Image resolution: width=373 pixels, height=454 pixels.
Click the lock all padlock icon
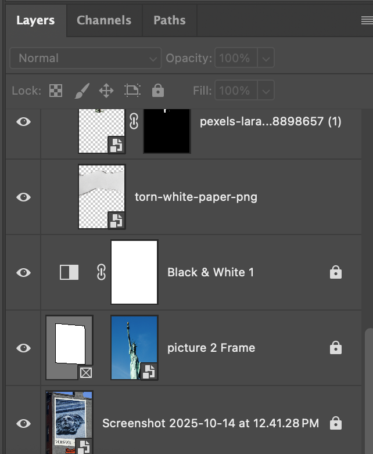[157, 91]
